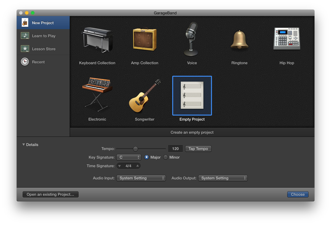Open the Key Signature C dropdown

click(x=129, y=157)
